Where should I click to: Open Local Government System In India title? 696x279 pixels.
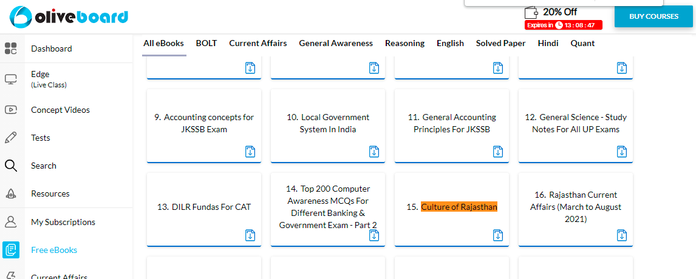click(328, 124)
